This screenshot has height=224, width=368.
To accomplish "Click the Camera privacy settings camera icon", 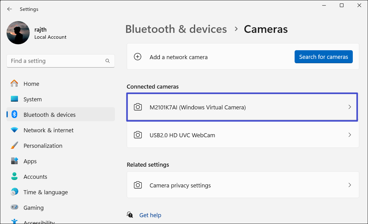I will 138,185.
